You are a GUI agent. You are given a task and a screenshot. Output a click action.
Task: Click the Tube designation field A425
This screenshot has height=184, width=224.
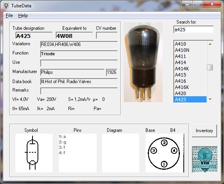(34, 36)
